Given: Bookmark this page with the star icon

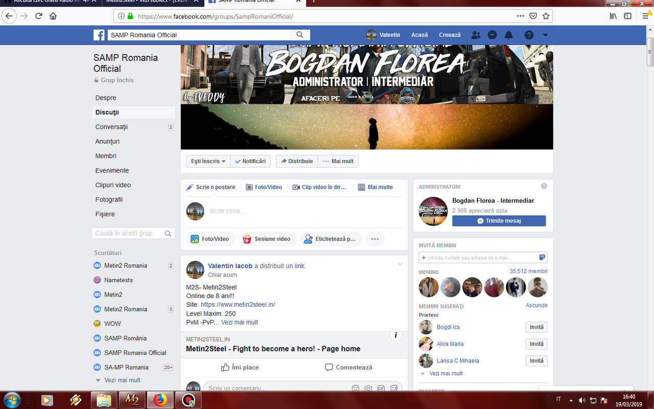Looking at the screenshot, I should pos(546,16).
